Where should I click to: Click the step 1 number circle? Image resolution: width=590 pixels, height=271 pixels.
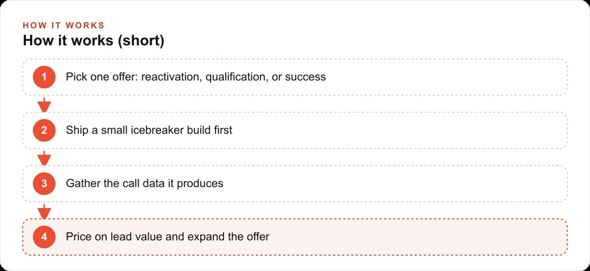pos(44,77)
